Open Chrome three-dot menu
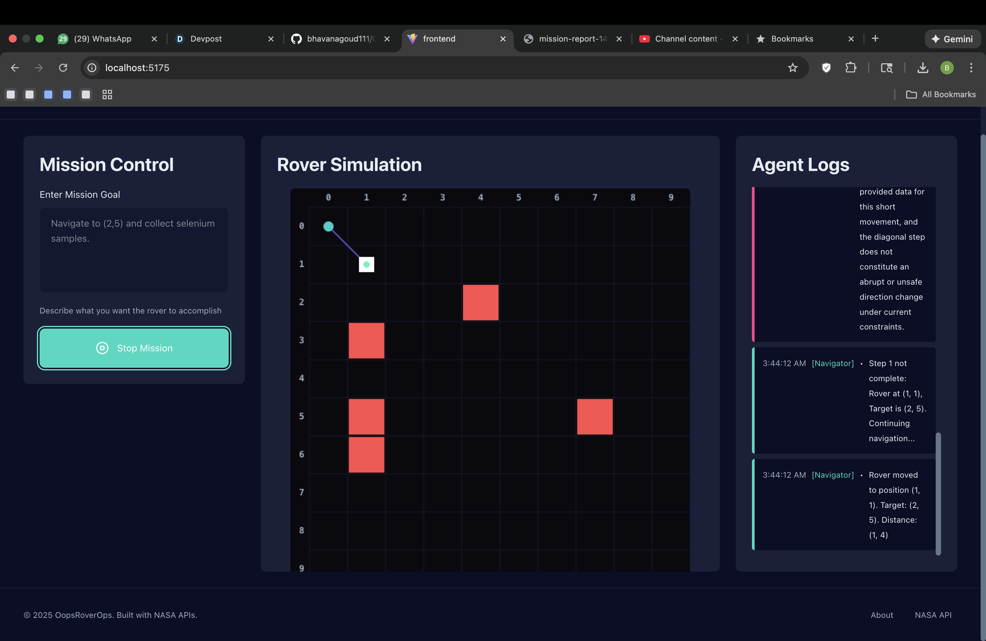 pos(971,67)
